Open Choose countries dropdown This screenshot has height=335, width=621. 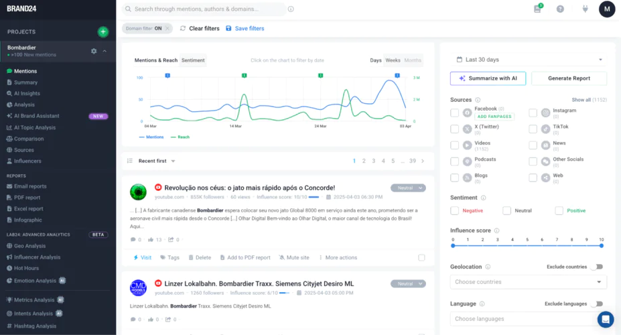[x=529, y=282]
